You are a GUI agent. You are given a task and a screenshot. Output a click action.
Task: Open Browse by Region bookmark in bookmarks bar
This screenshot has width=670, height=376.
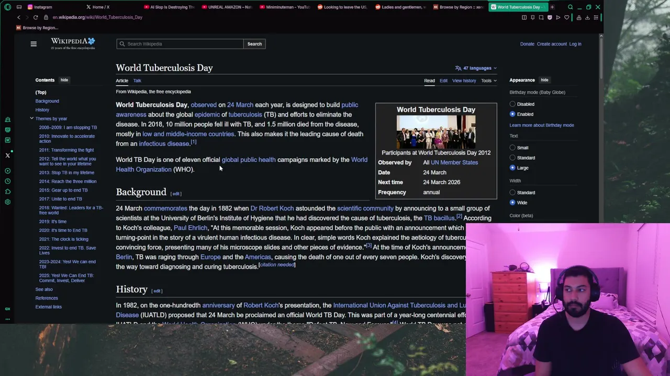click(x=37, y=28)
